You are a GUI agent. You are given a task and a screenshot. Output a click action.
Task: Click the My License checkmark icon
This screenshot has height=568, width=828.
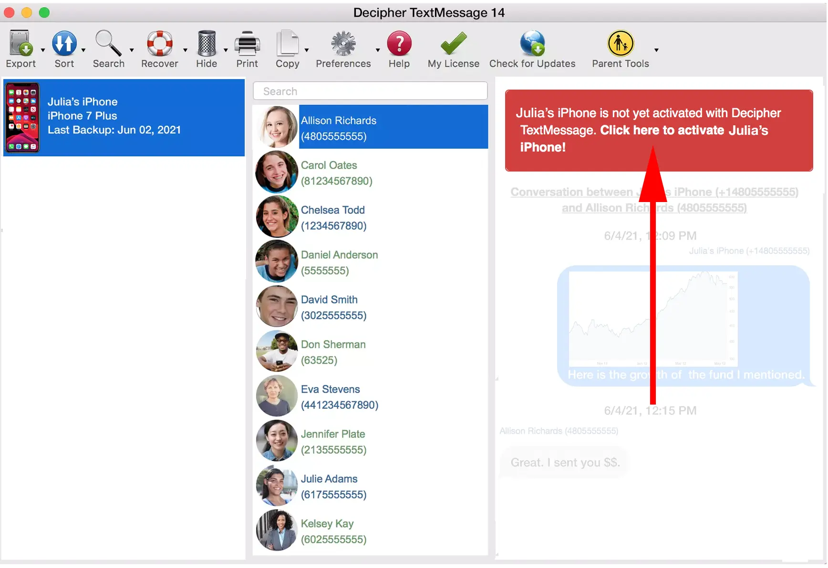point(453,44)
